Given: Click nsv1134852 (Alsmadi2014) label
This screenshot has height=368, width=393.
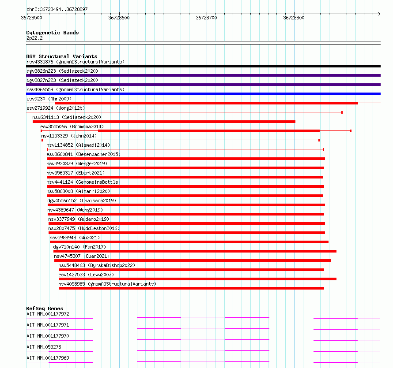Looking at the screenshot, I should [78, 145].
